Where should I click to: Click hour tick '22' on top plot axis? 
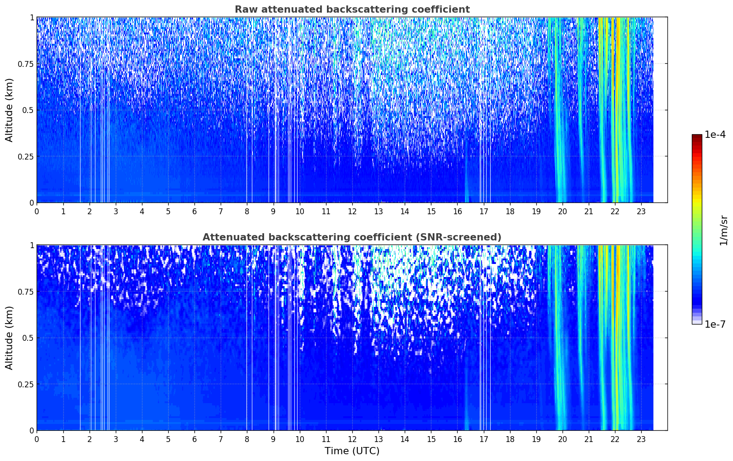[x=615, y=211]
